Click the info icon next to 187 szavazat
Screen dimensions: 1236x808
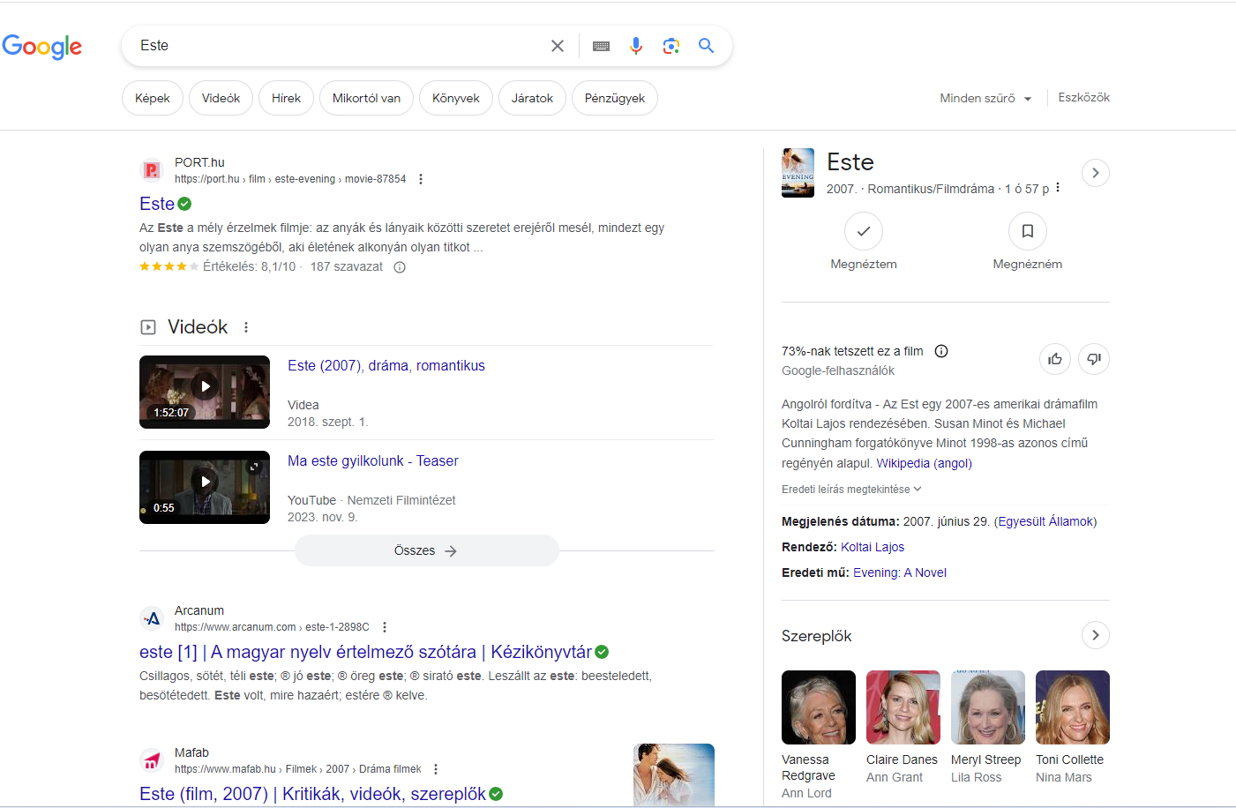pyautogui.click(x=400, y=267)
